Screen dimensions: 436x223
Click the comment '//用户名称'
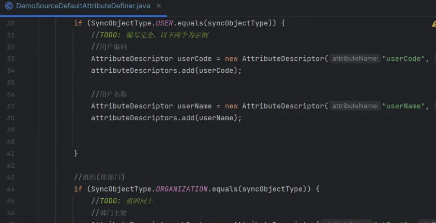[x=109, y=94]
